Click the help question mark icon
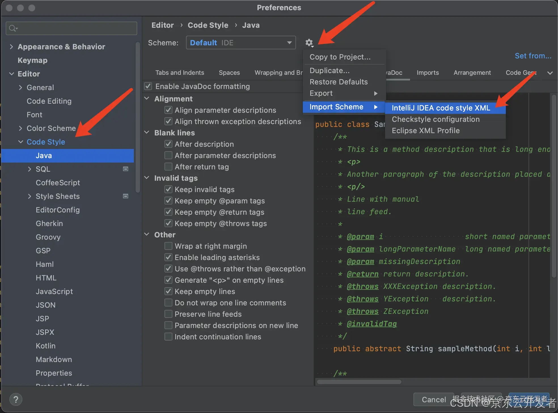 pos(16,399)
